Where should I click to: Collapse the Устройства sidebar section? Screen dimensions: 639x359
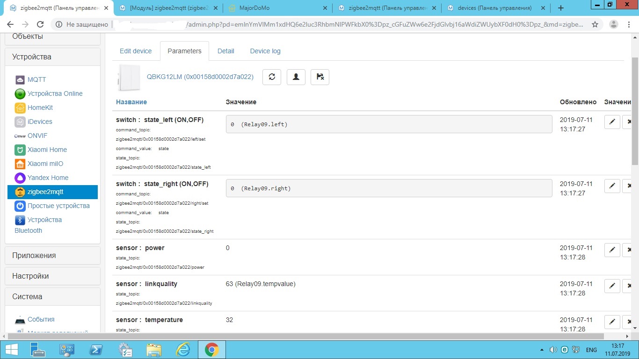click(x=52, y=57)
